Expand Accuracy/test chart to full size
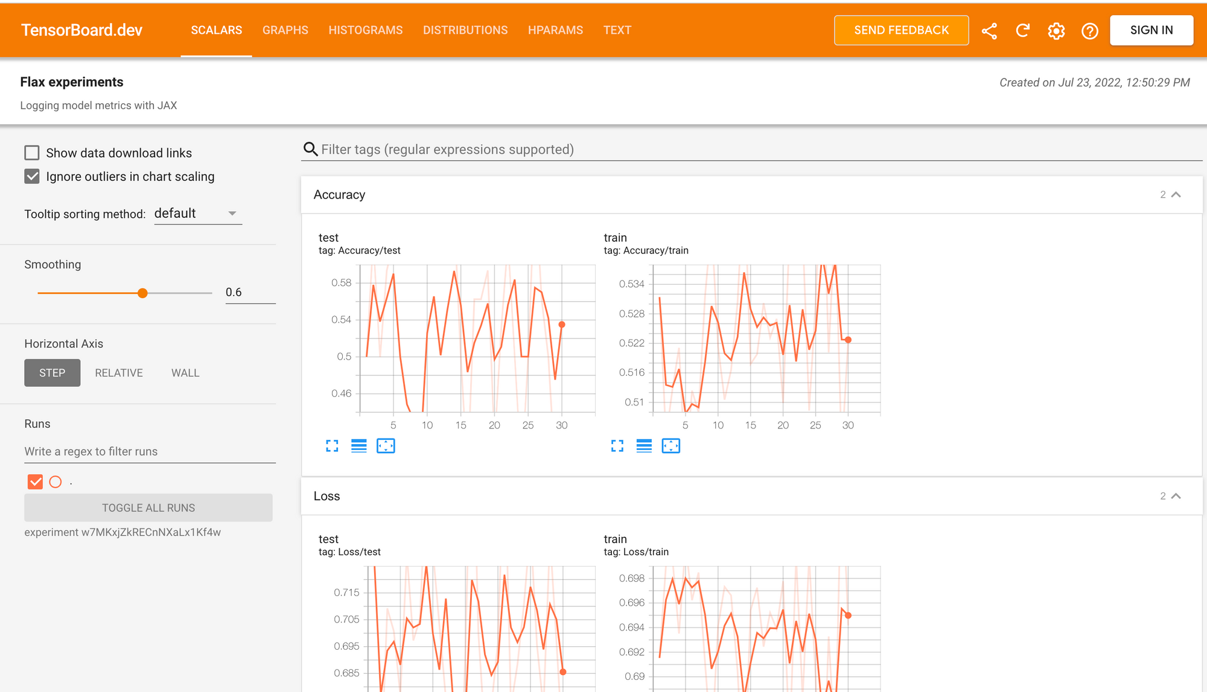Screen dimensions: 1207x692 tap(332, 446)
